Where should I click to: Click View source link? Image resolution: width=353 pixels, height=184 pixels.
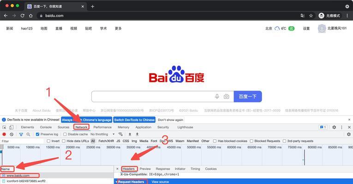[160, 182]
